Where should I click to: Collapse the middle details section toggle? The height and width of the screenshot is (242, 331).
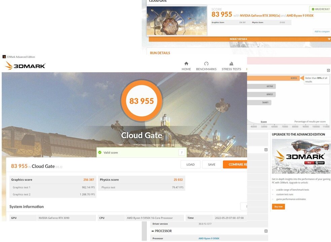pyautogui.click(x=266, y=150)
